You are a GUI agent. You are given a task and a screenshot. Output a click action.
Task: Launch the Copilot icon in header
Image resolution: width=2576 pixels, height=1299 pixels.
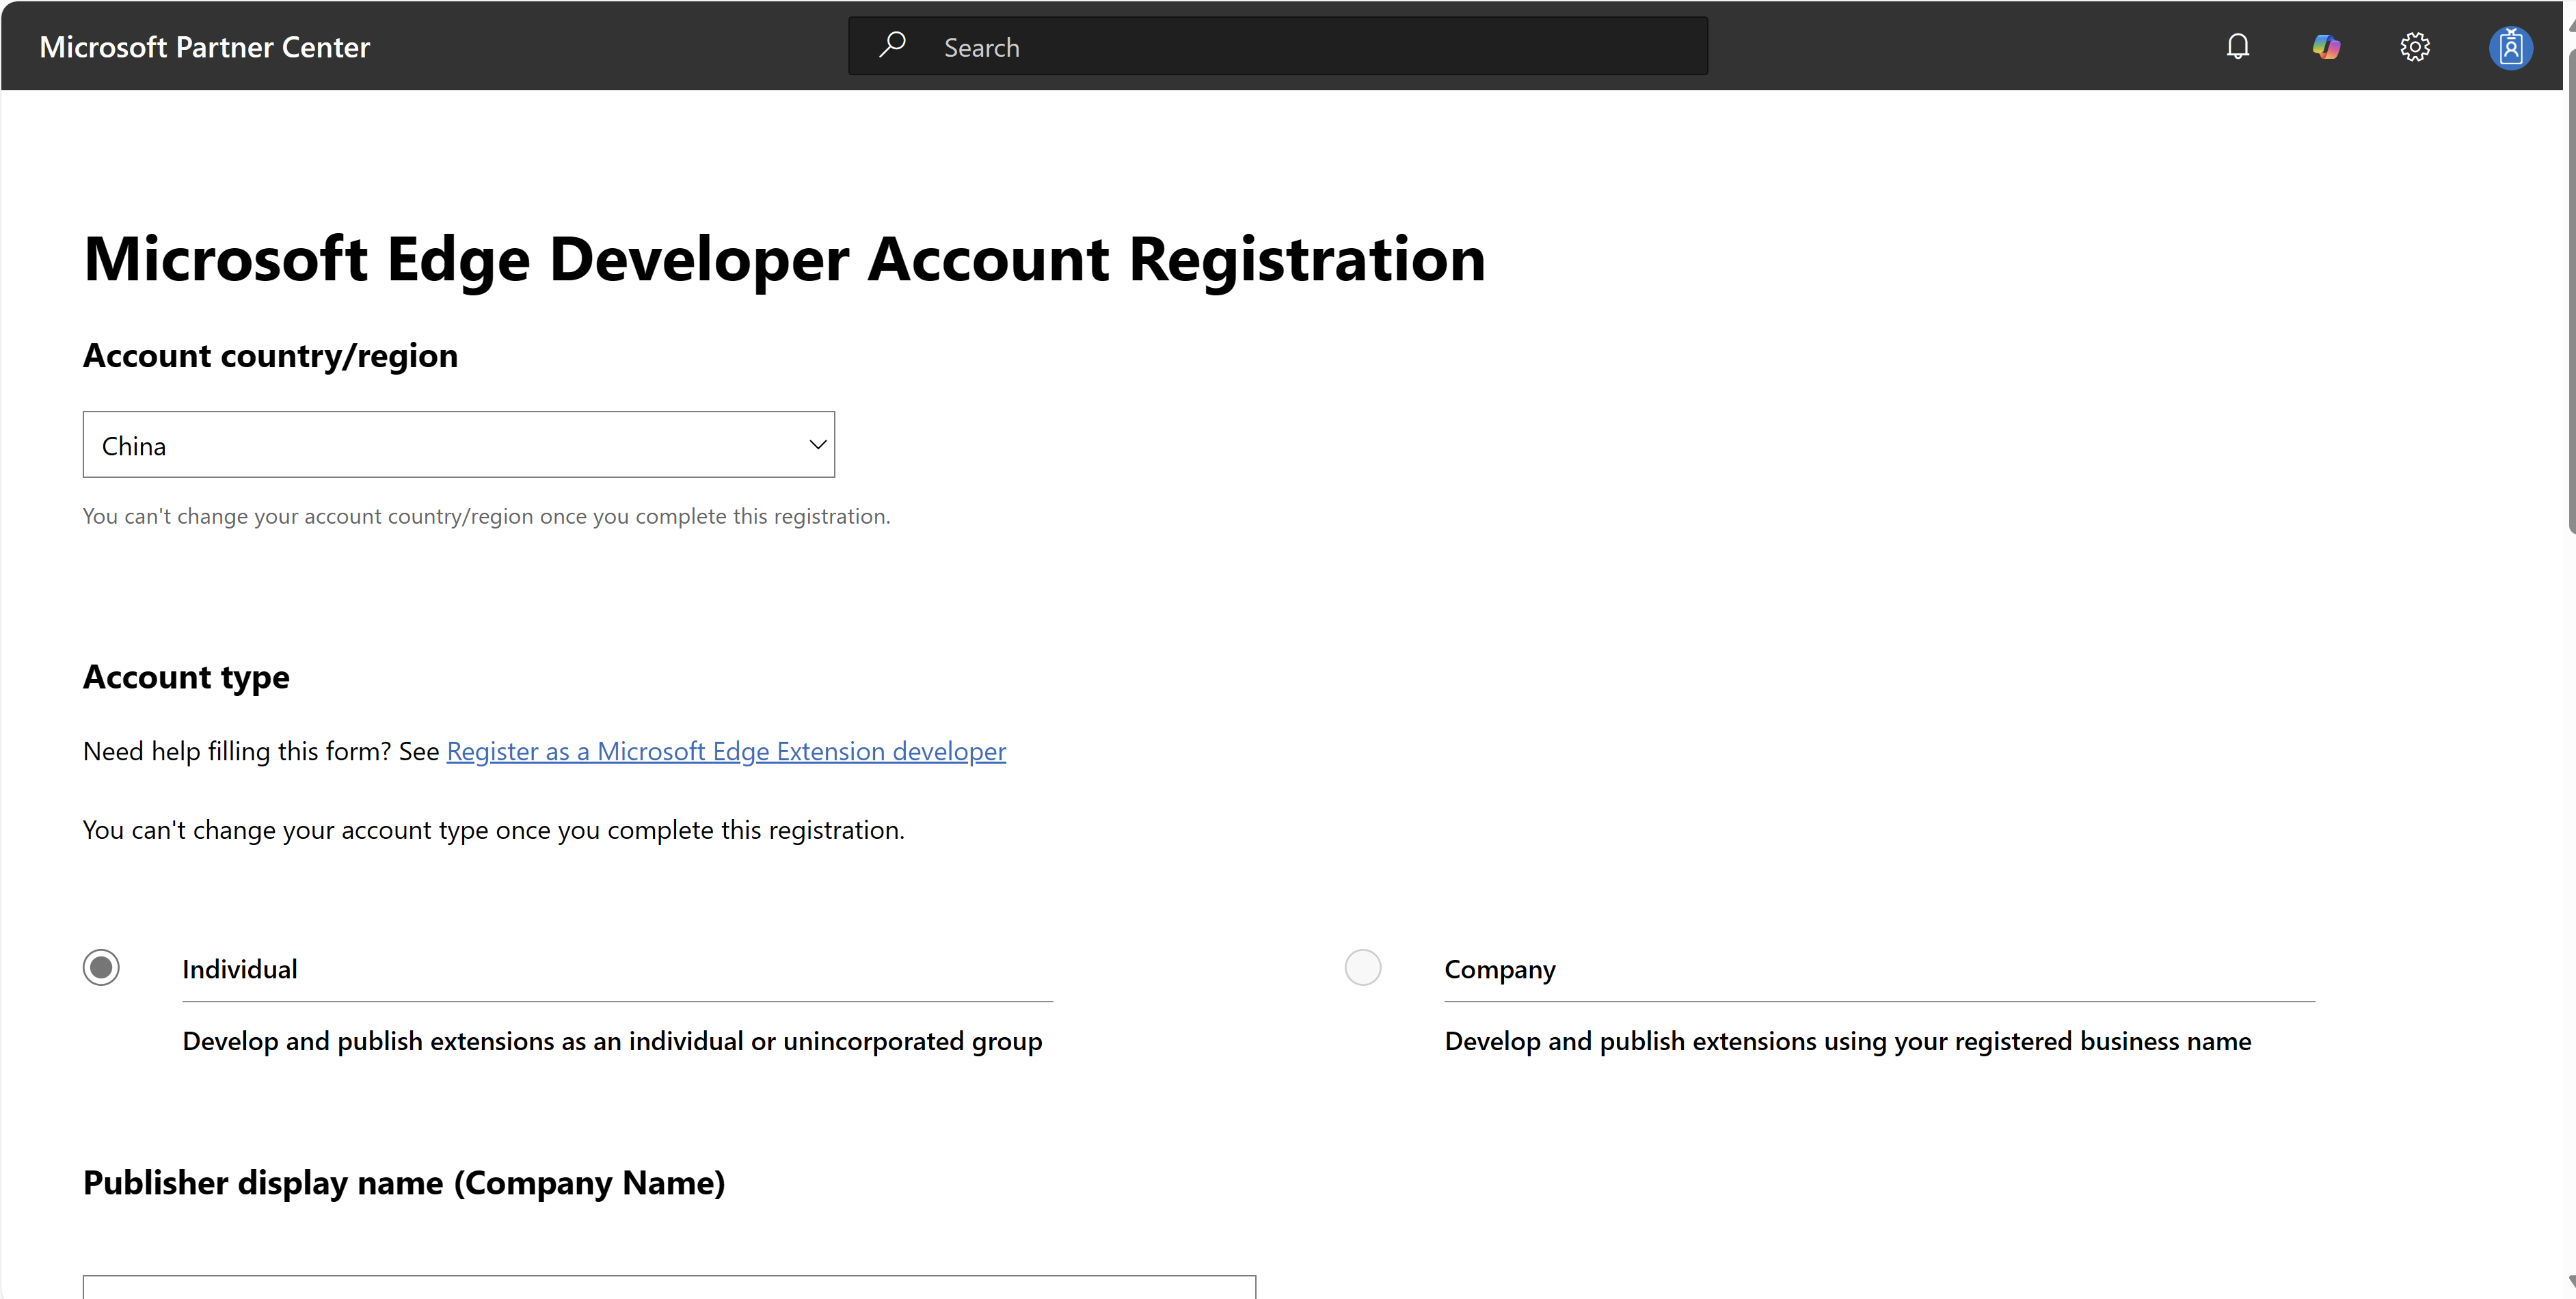(x=2326, y=47)
